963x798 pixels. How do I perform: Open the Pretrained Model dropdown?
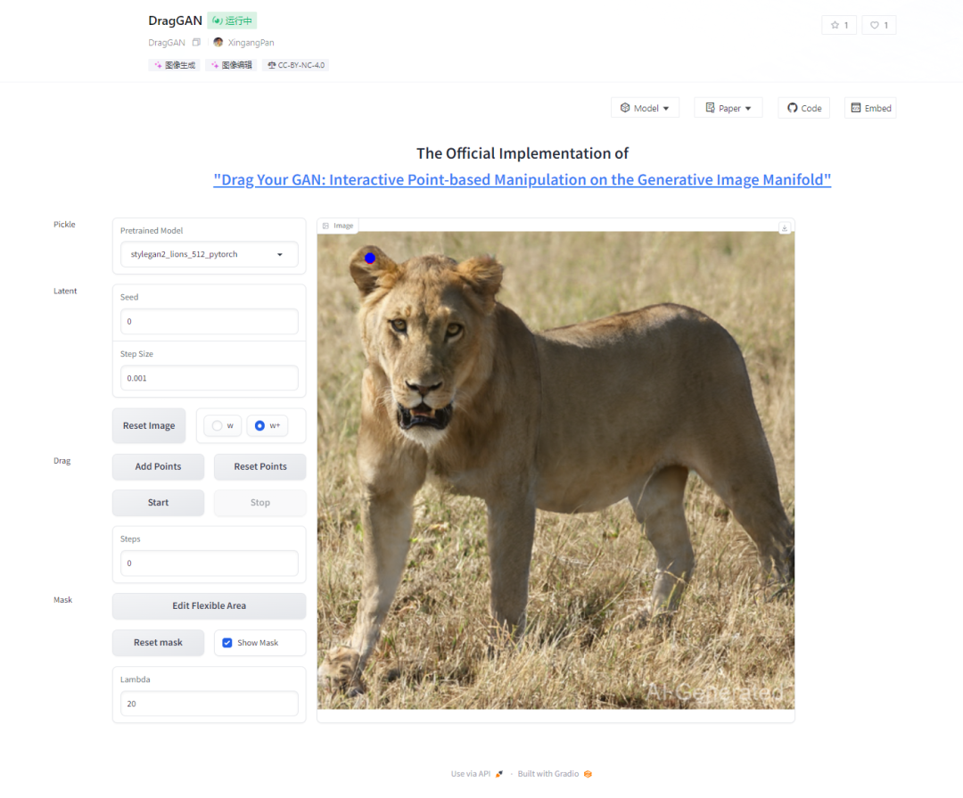click(x=210, y=254)
